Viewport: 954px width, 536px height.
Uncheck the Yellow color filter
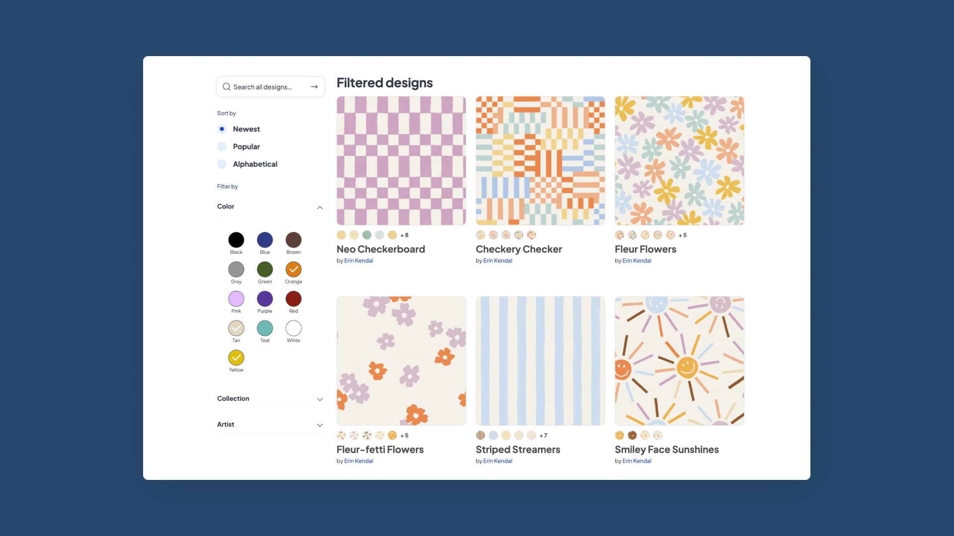point(236,358)
